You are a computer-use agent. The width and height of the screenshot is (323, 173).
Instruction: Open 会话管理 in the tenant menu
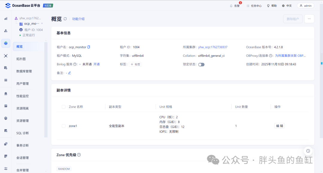tap(22, 158)
